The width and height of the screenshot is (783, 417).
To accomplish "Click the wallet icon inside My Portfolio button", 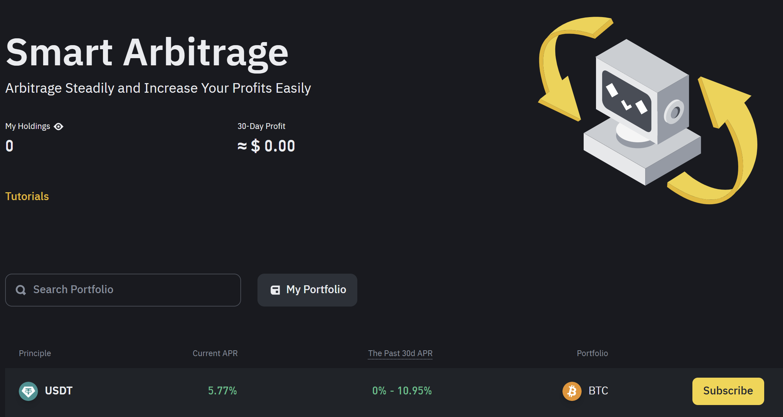I will 276,290.
